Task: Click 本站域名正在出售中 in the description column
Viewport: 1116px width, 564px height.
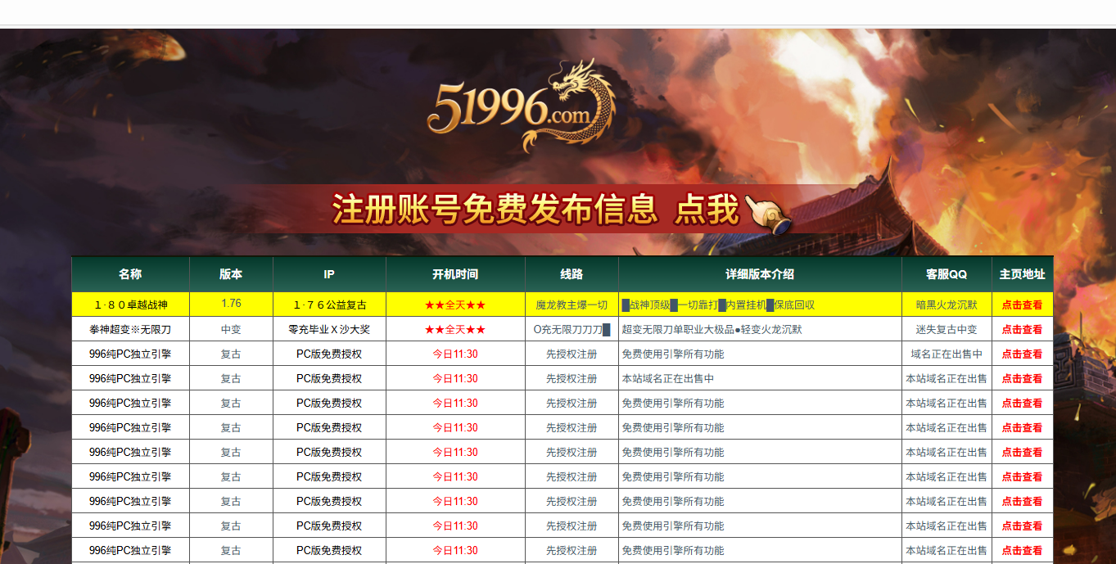Action: (668, 379)
